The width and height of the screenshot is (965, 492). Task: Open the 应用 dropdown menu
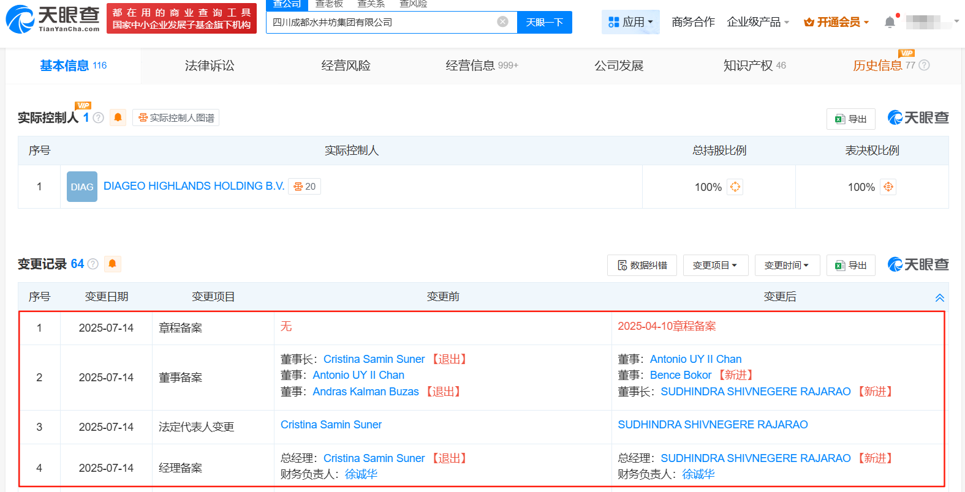630,22
